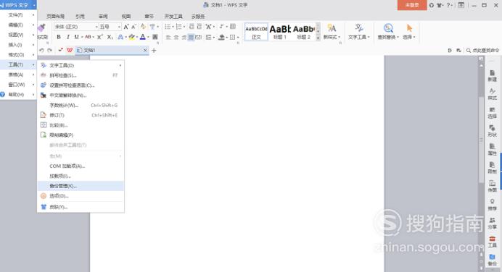Select COM 加载项(A)... menu entry
Screen dimensions: 502x272
[81, 166]
